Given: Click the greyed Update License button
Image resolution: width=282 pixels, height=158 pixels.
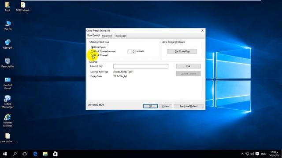Looking at the screenshot, I should tap(188, 74).
